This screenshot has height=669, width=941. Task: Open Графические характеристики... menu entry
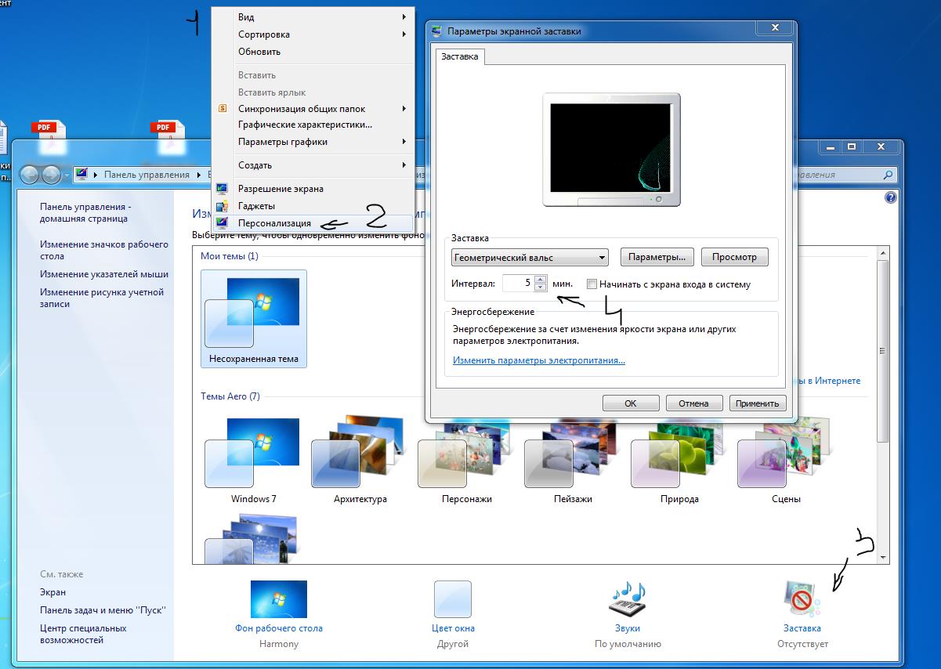pos(313,125)
